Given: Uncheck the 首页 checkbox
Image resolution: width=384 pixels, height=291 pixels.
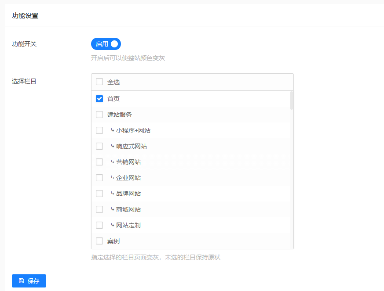Looking at the screenshot, I should point(99,99).
